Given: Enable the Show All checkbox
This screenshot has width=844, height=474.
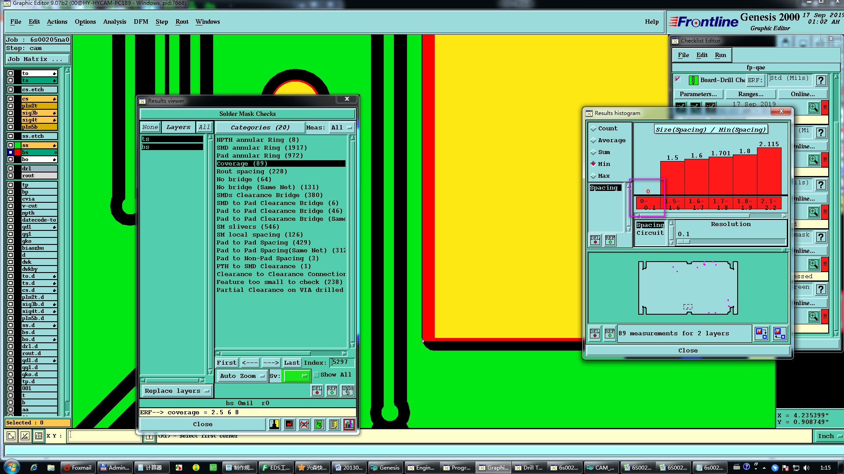Looking at the screenshot, I should (x=316, y=375).
